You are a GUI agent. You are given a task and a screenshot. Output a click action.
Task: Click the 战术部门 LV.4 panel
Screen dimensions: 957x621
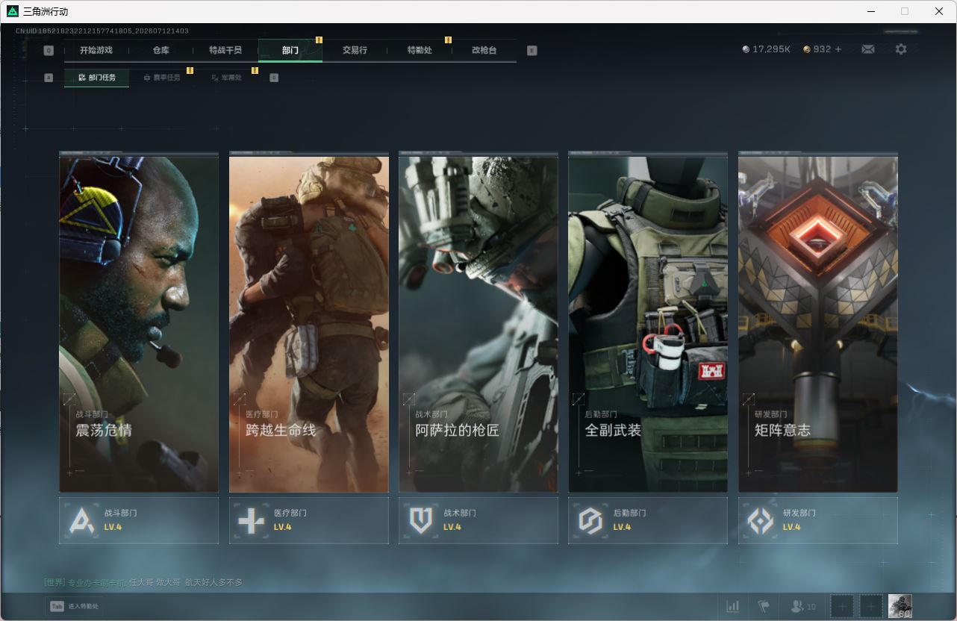[x=478, y=520]
